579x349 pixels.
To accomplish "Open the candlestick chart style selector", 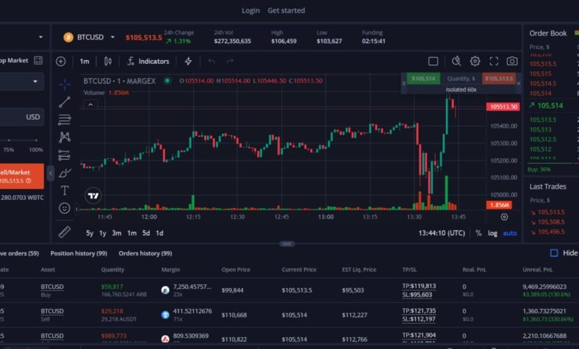I will click(x=108, y=62).
